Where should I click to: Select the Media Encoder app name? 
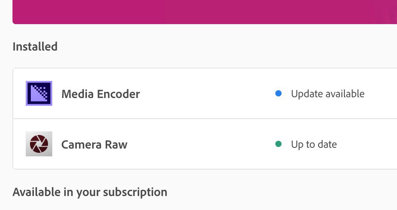(x=101, y=94)
